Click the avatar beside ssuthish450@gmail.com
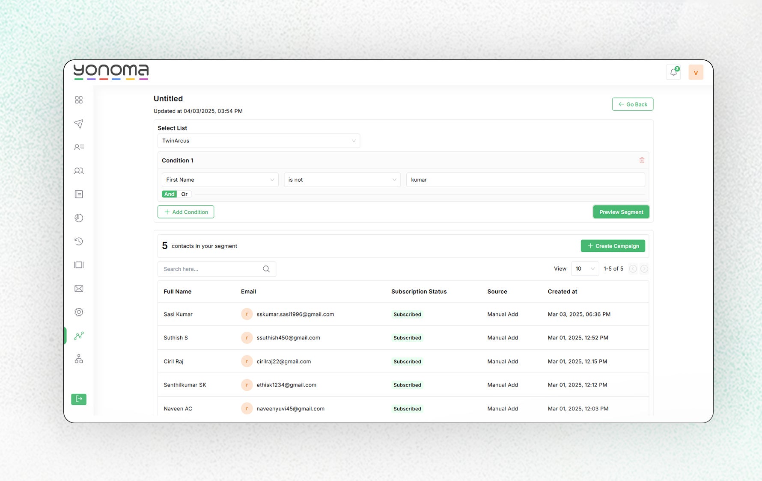 pos(247,338)
